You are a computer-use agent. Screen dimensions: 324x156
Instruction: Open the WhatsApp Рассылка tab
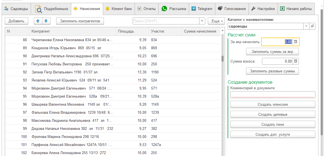pyautogui.click(x=174, y=9)
